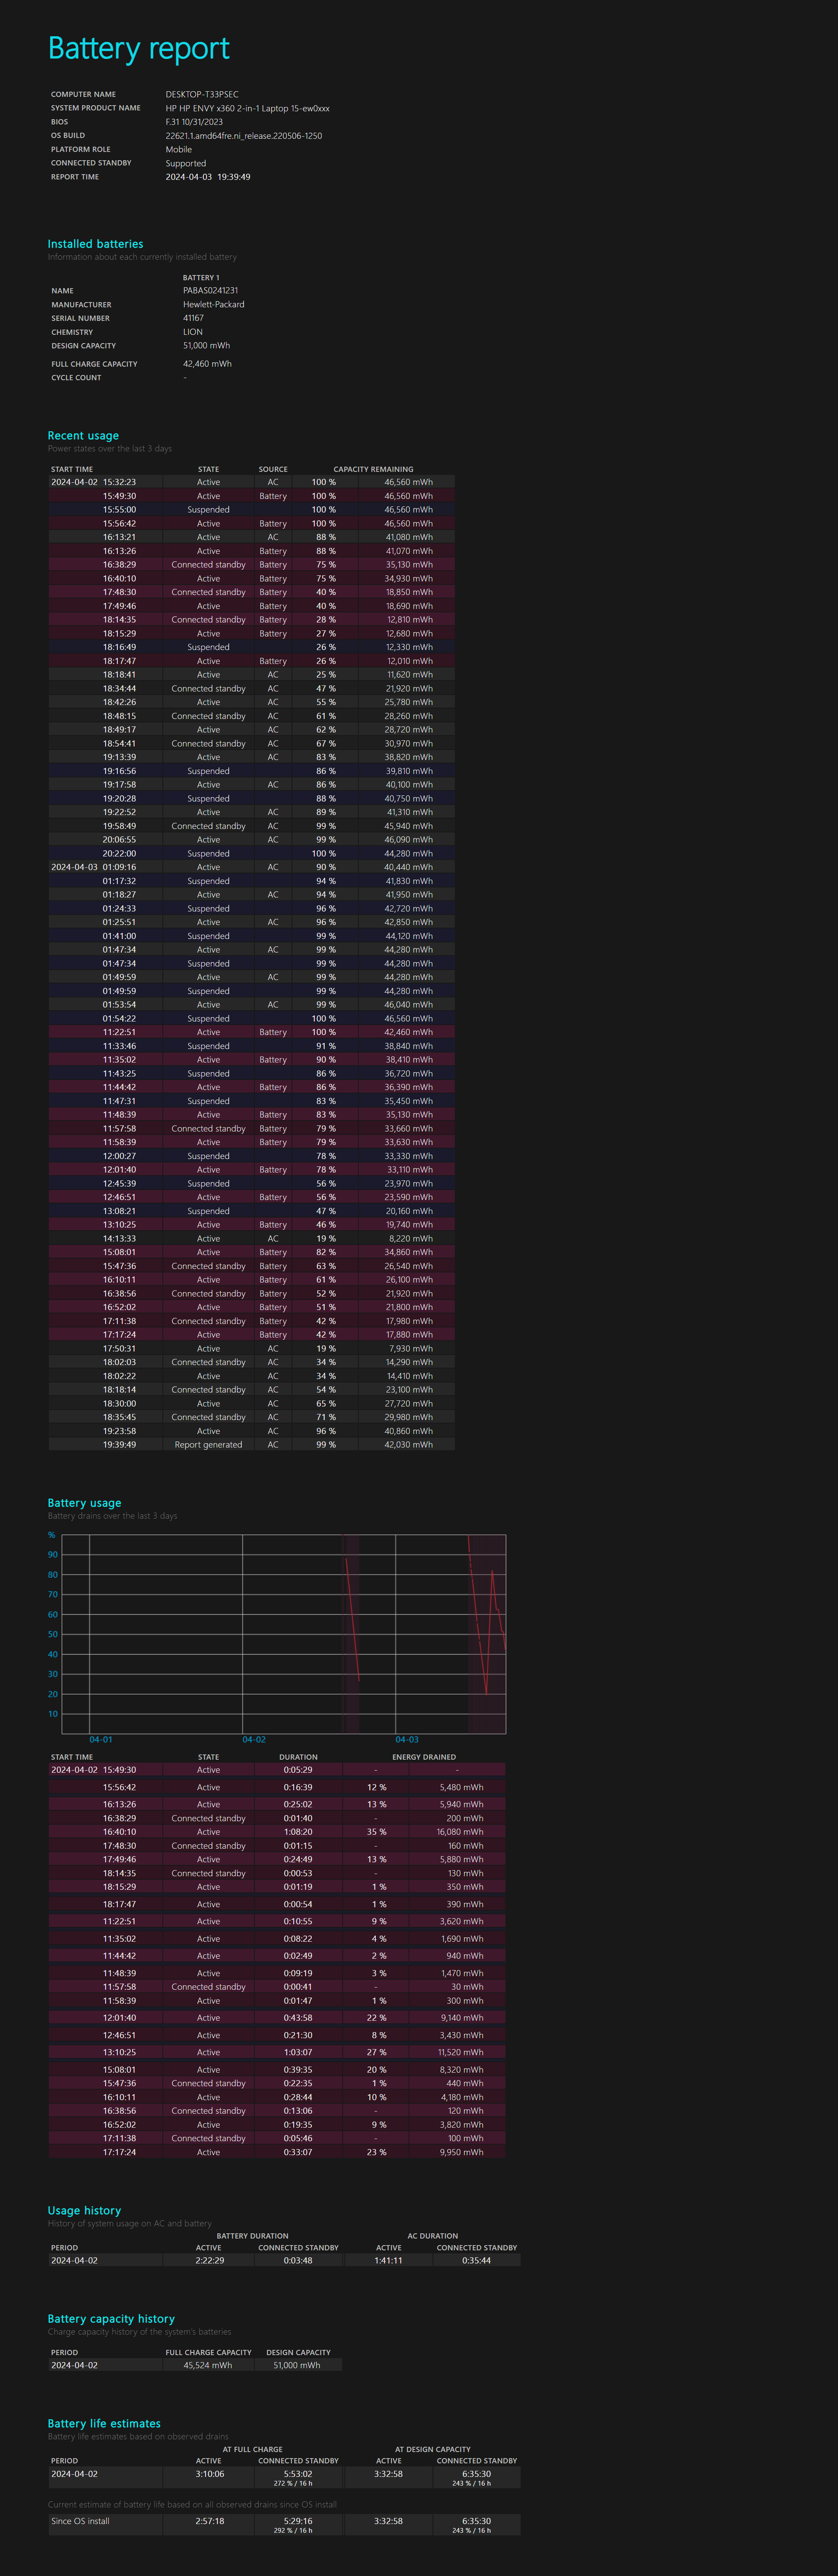The width and height of the screenshot is (838, 2576).
Task: Click the OS build "22621.1.amd64fre.ni_release.220506-1250"
Action: point(244,136)
